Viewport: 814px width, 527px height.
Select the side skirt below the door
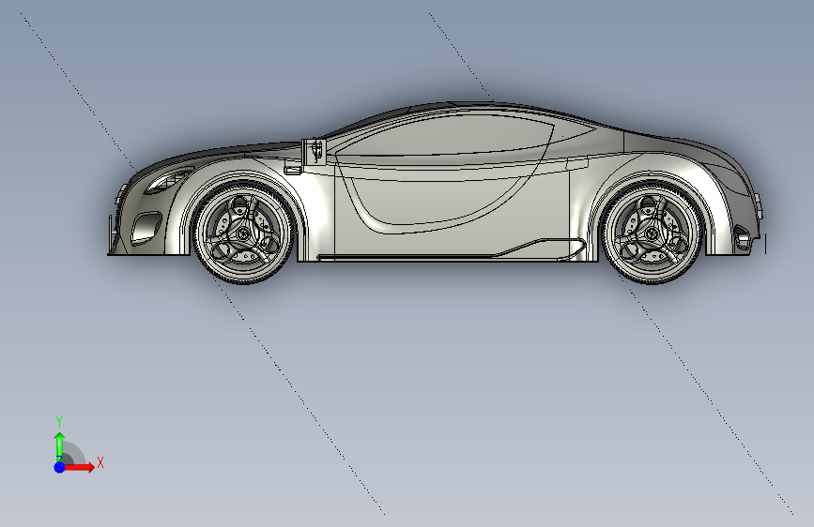tap(451, 250)
